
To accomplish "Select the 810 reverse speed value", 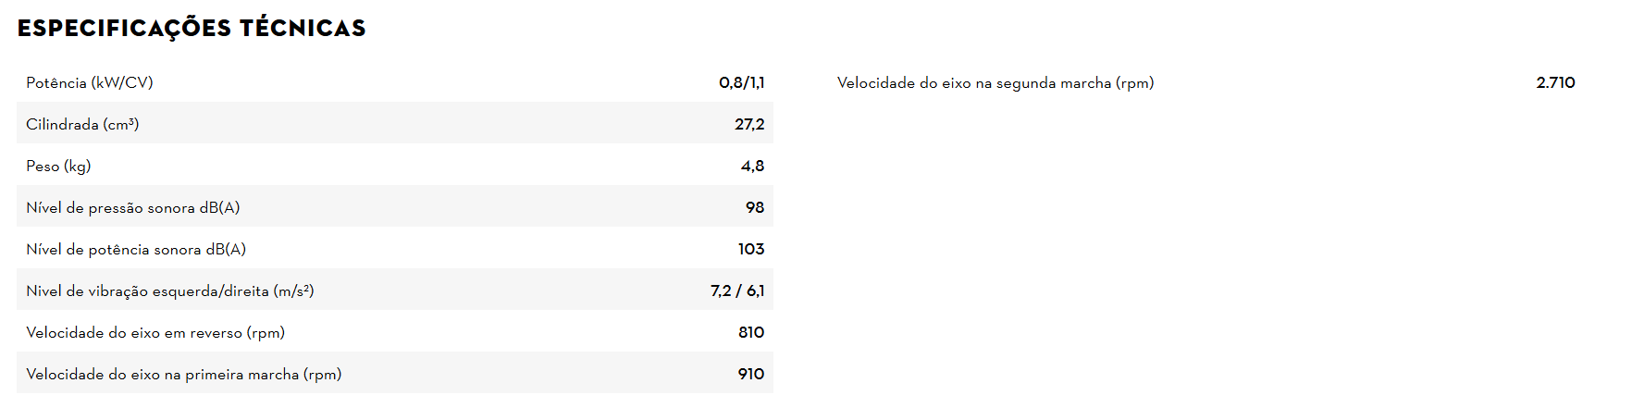I will coord(751,333).
